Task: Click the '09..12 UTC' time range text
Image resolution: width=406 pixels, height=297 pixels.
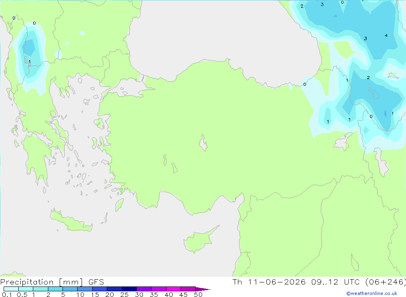Action: coord(335,282)
